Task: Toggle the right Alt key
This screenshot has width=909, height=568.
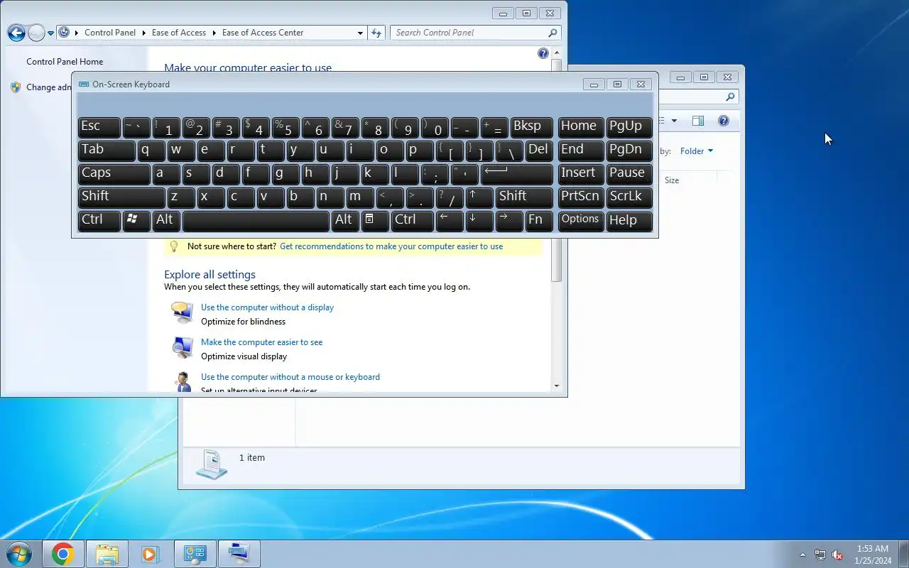Action: point(345,221)
